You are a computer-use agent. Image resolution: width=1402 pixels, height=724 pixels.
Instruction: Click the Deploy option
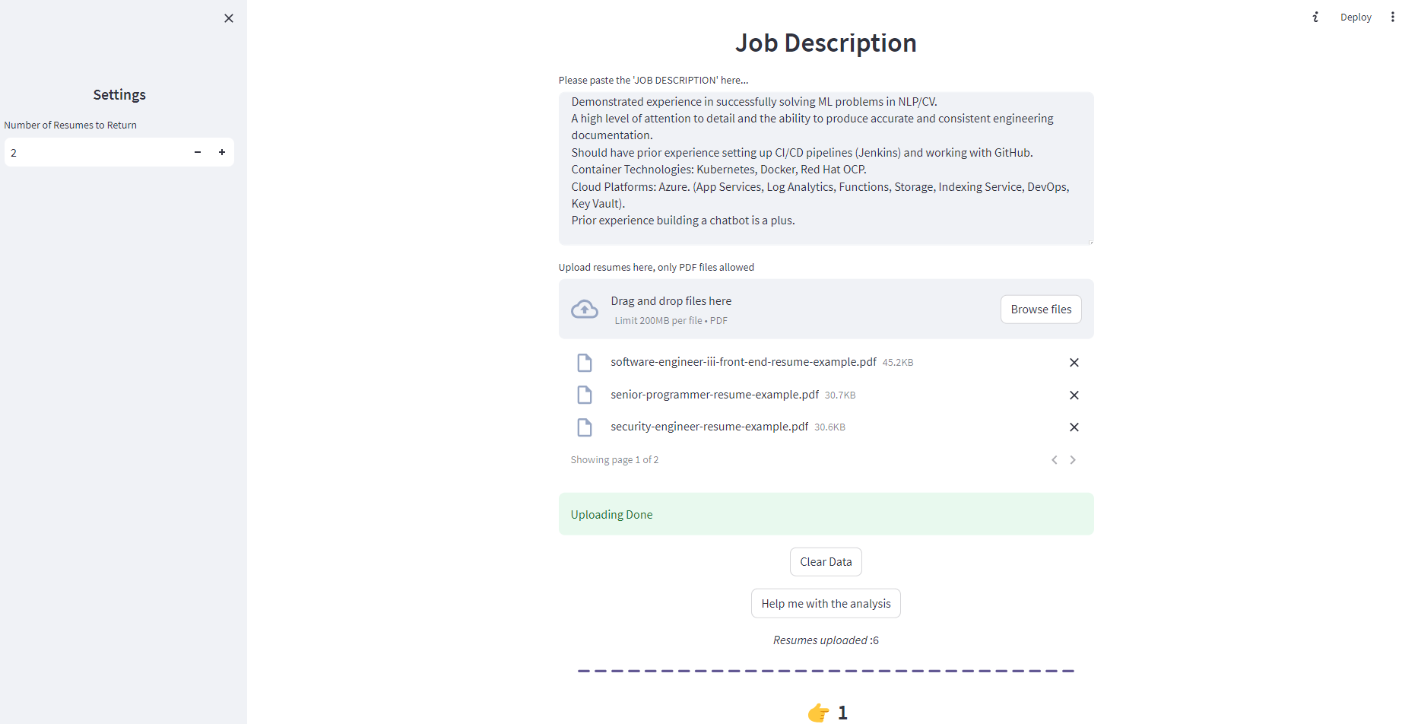[1356, 17]
